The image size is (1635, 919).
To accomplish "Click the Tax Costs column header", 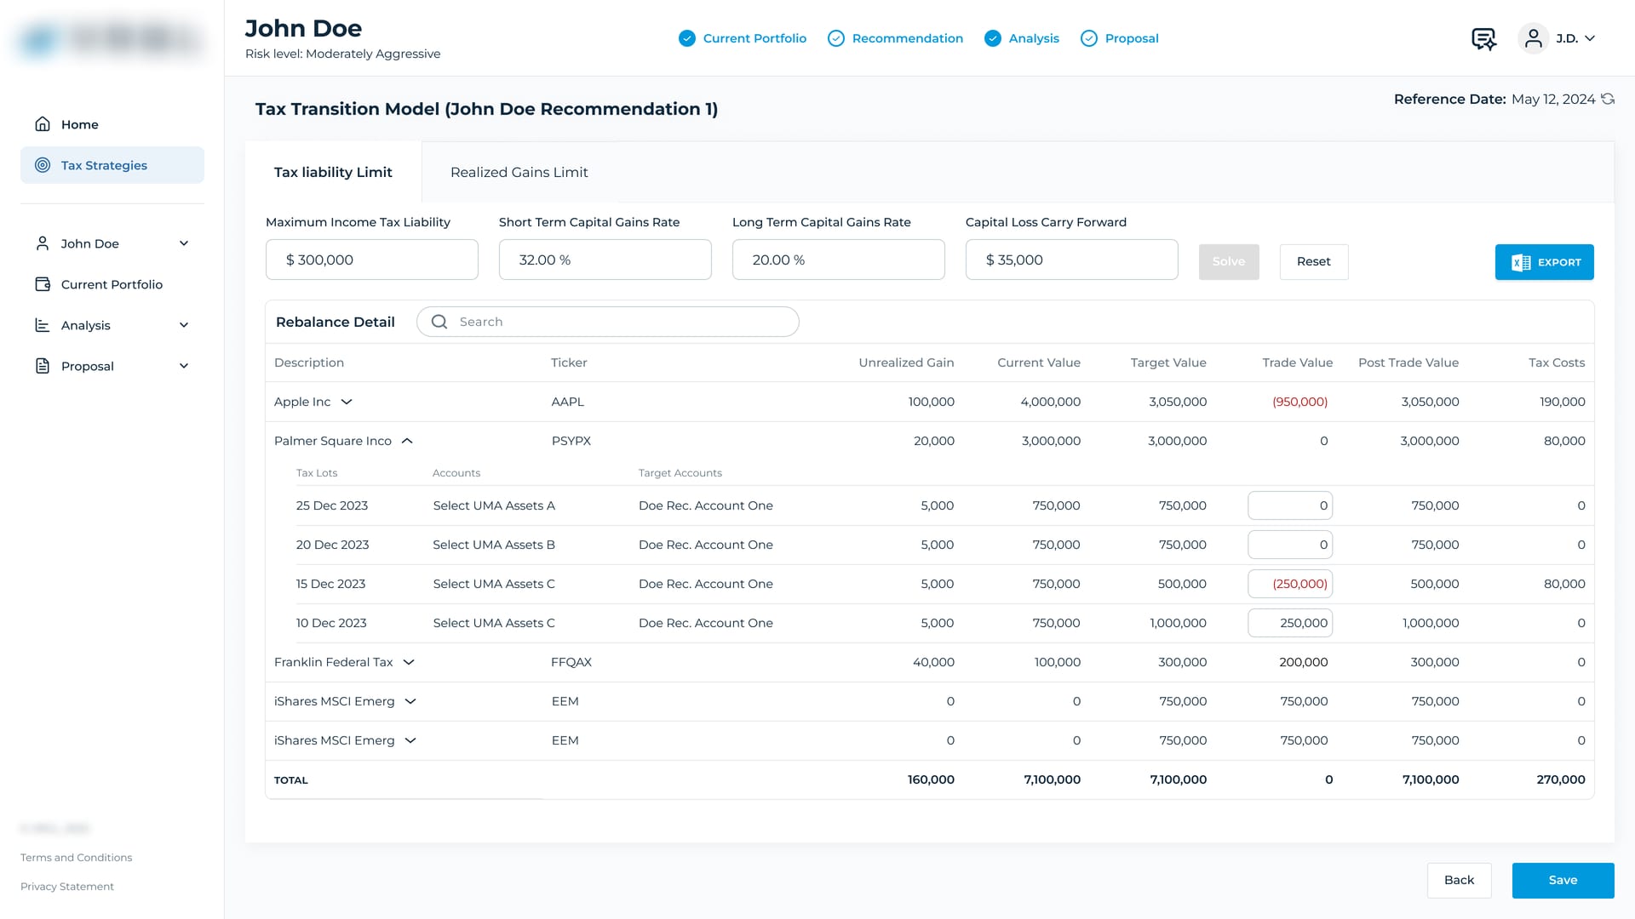I will click(x=1557, y=362).
